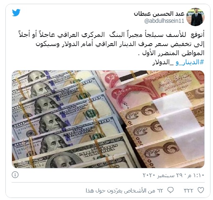The height and width of the screenshot is (200, 213).
Task: Click the ٦٢ number beside reply bubble
Action: pyautogui.click(x=160, y=190)
